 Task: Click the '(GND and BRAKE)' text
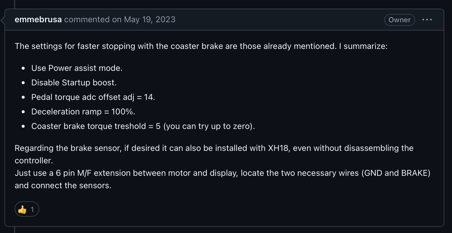click(x=396, y=173)
